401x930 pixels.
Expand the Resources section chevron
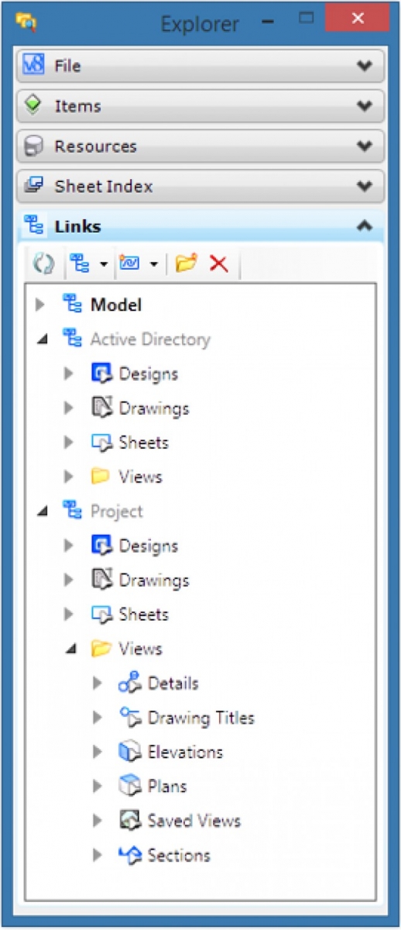[x=365, y=146]
